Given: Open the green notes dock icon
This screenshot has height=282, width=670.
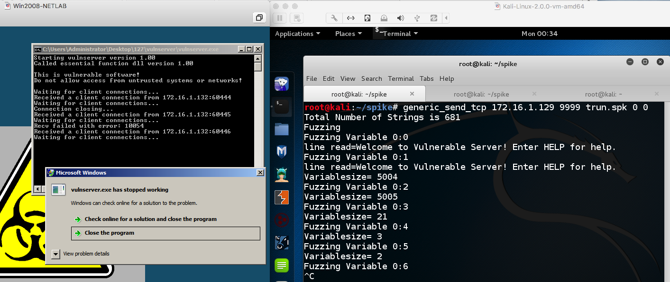Looking at the screenshot, I should point(282,265).
